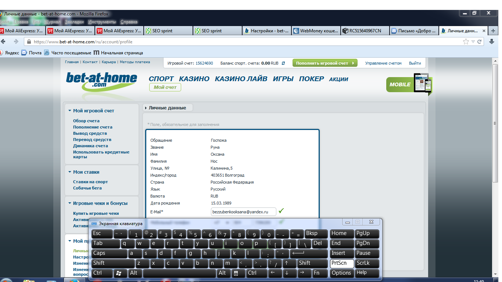The image size is (502, 282).
Task: Tap the right arrow key
Action: (x=304, y=273)
